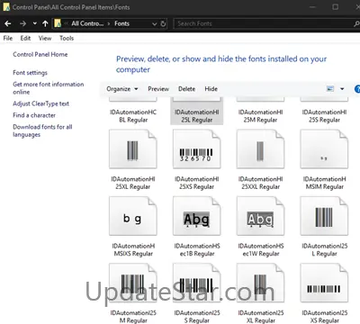Click the Delete toolbar button
The height and width of the screenshot is (324, 360).
(186, 89)
